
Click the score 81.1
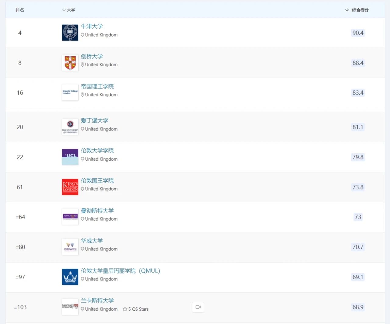358,127
